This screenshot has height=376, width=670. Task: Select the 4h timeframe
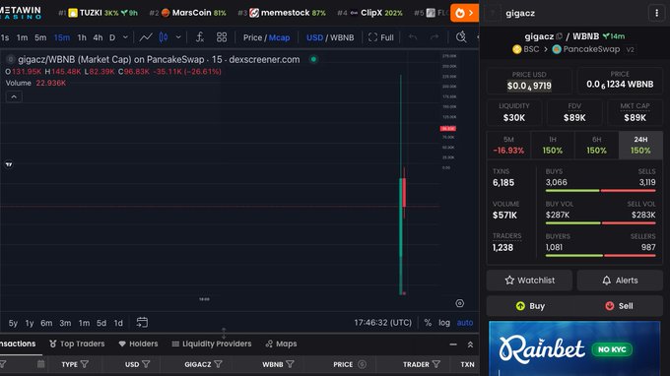point(98,37)
